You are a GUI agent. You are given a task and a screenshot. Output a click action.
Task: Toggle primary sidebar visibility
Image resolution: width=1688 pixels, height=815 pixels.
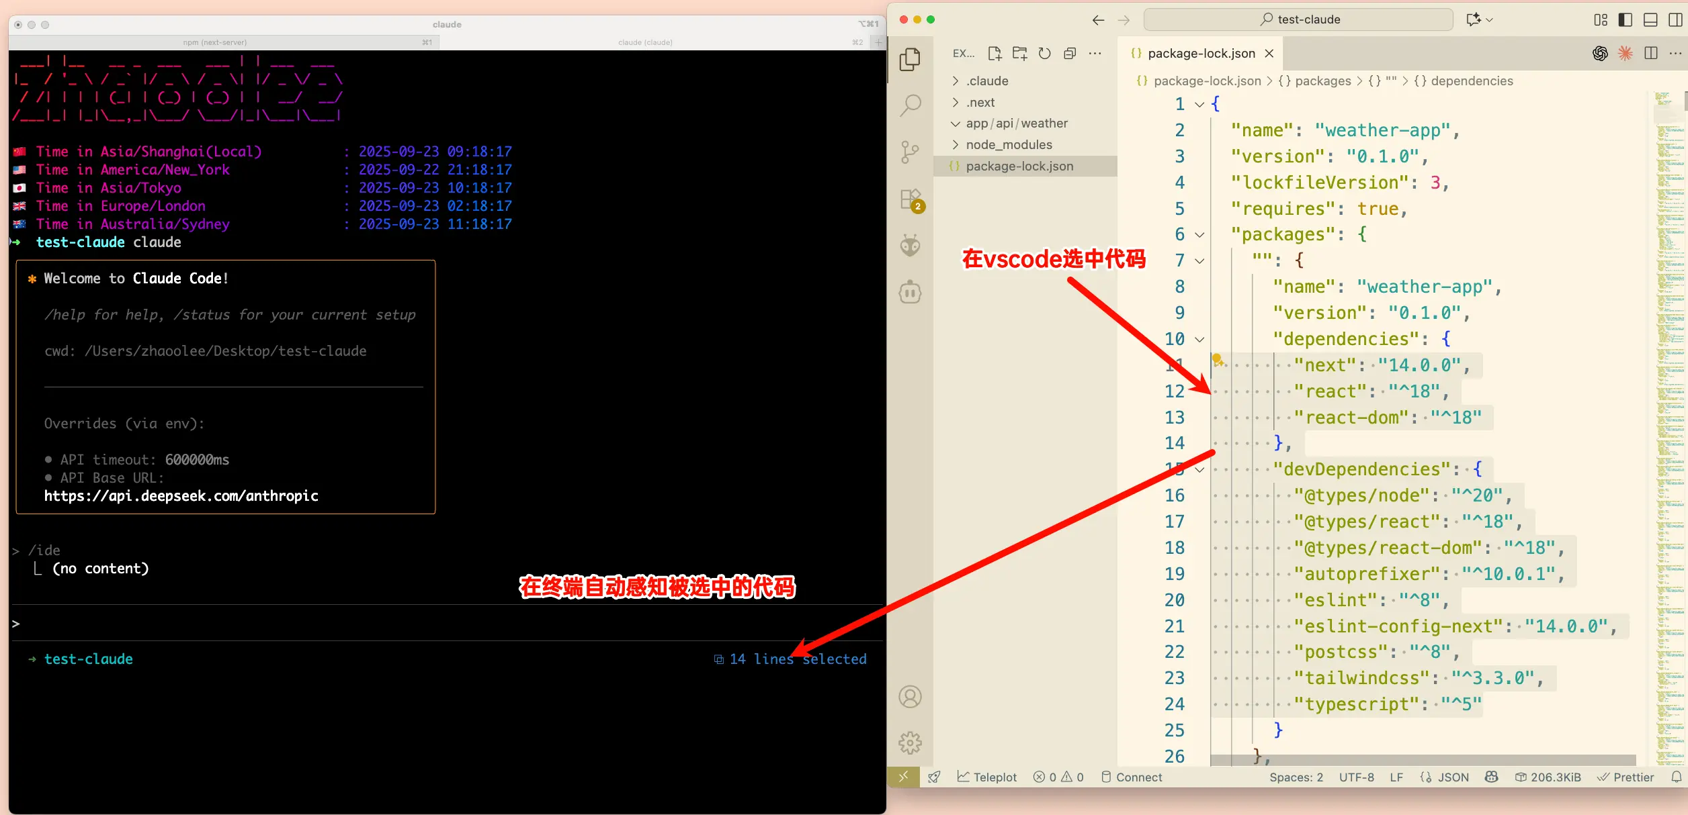tap(1625, 20)
